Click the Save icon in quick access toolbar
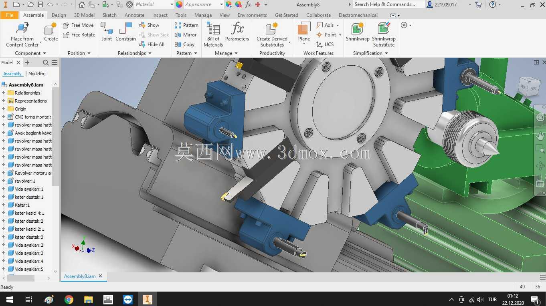546x306 pixels. [40, 4]
